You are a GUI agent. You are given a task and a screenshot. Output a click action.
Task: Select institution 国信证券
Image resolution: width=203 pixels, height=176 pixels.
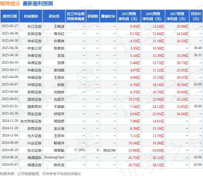34,99
